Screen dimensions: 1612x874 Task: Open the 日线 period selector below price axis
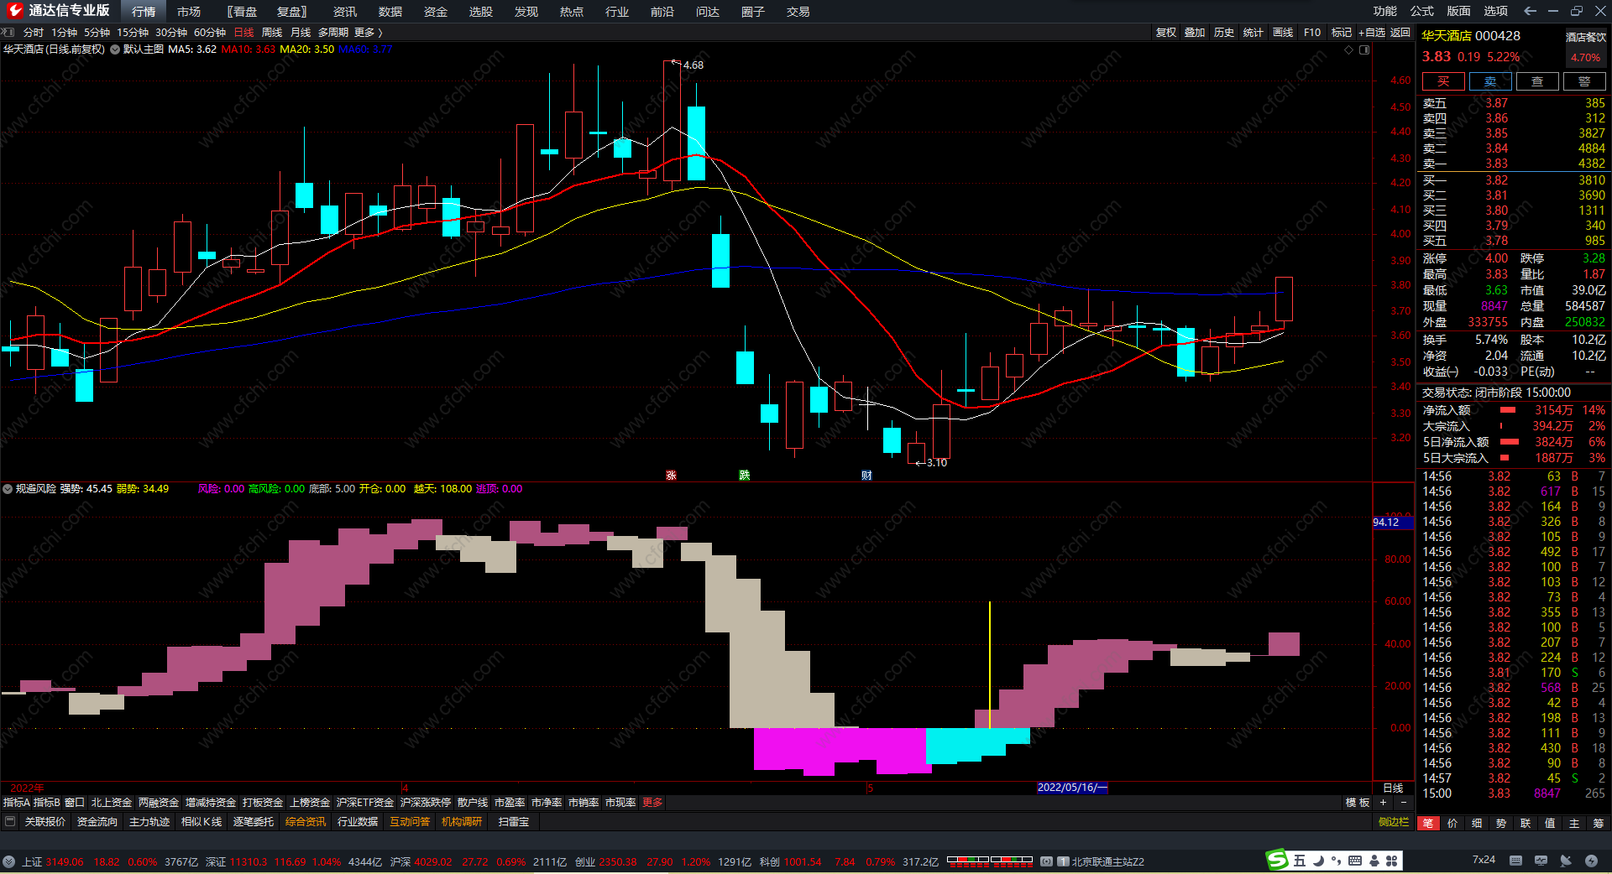pyautogui.click(x=1393, y=788)
